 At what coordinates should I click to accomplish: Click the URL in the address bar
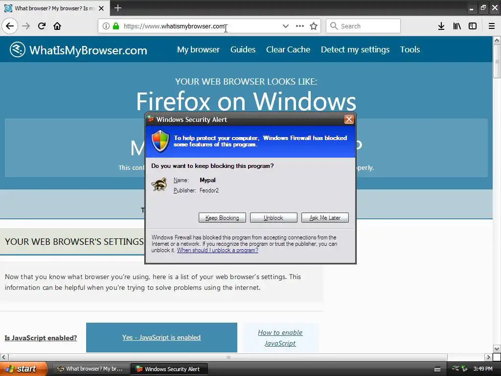click(x=175, y=26)
